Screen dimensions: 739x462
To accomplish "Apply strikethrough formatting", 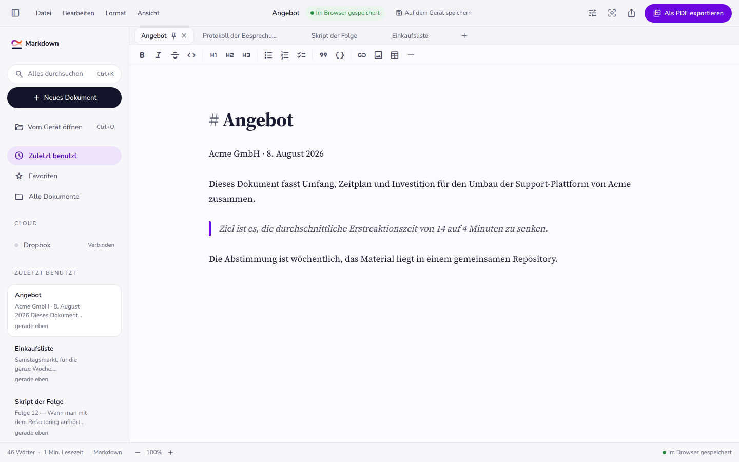I will point(175,55).
